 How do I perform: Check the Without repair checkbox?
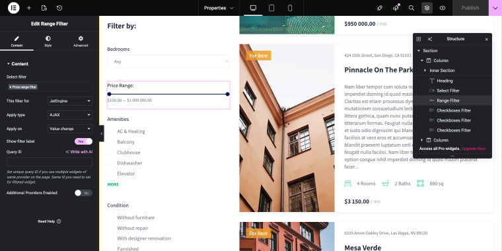(x=110, y=228)
